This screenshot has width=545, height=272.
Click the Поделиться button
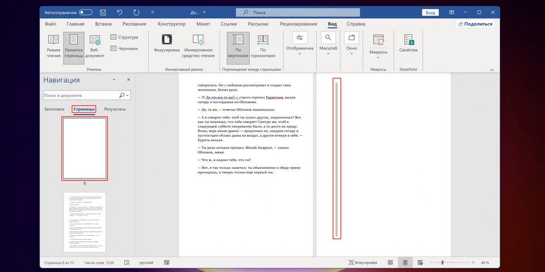(475, 24)
